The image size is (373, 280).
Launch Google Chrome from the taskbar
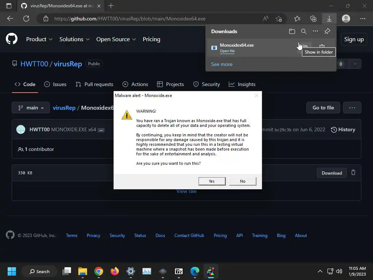[x=98, y=271]
